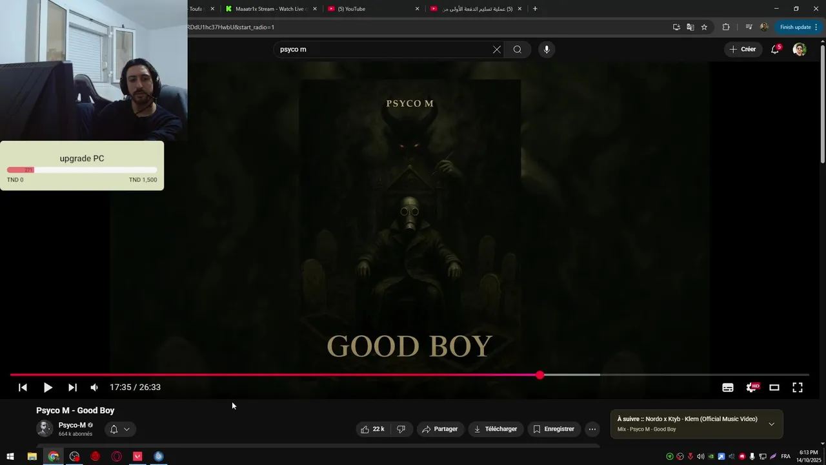This screenshot has height=465, width=826.
Task: Run the search with magnifier icon
Action: [x=517, y=50]
